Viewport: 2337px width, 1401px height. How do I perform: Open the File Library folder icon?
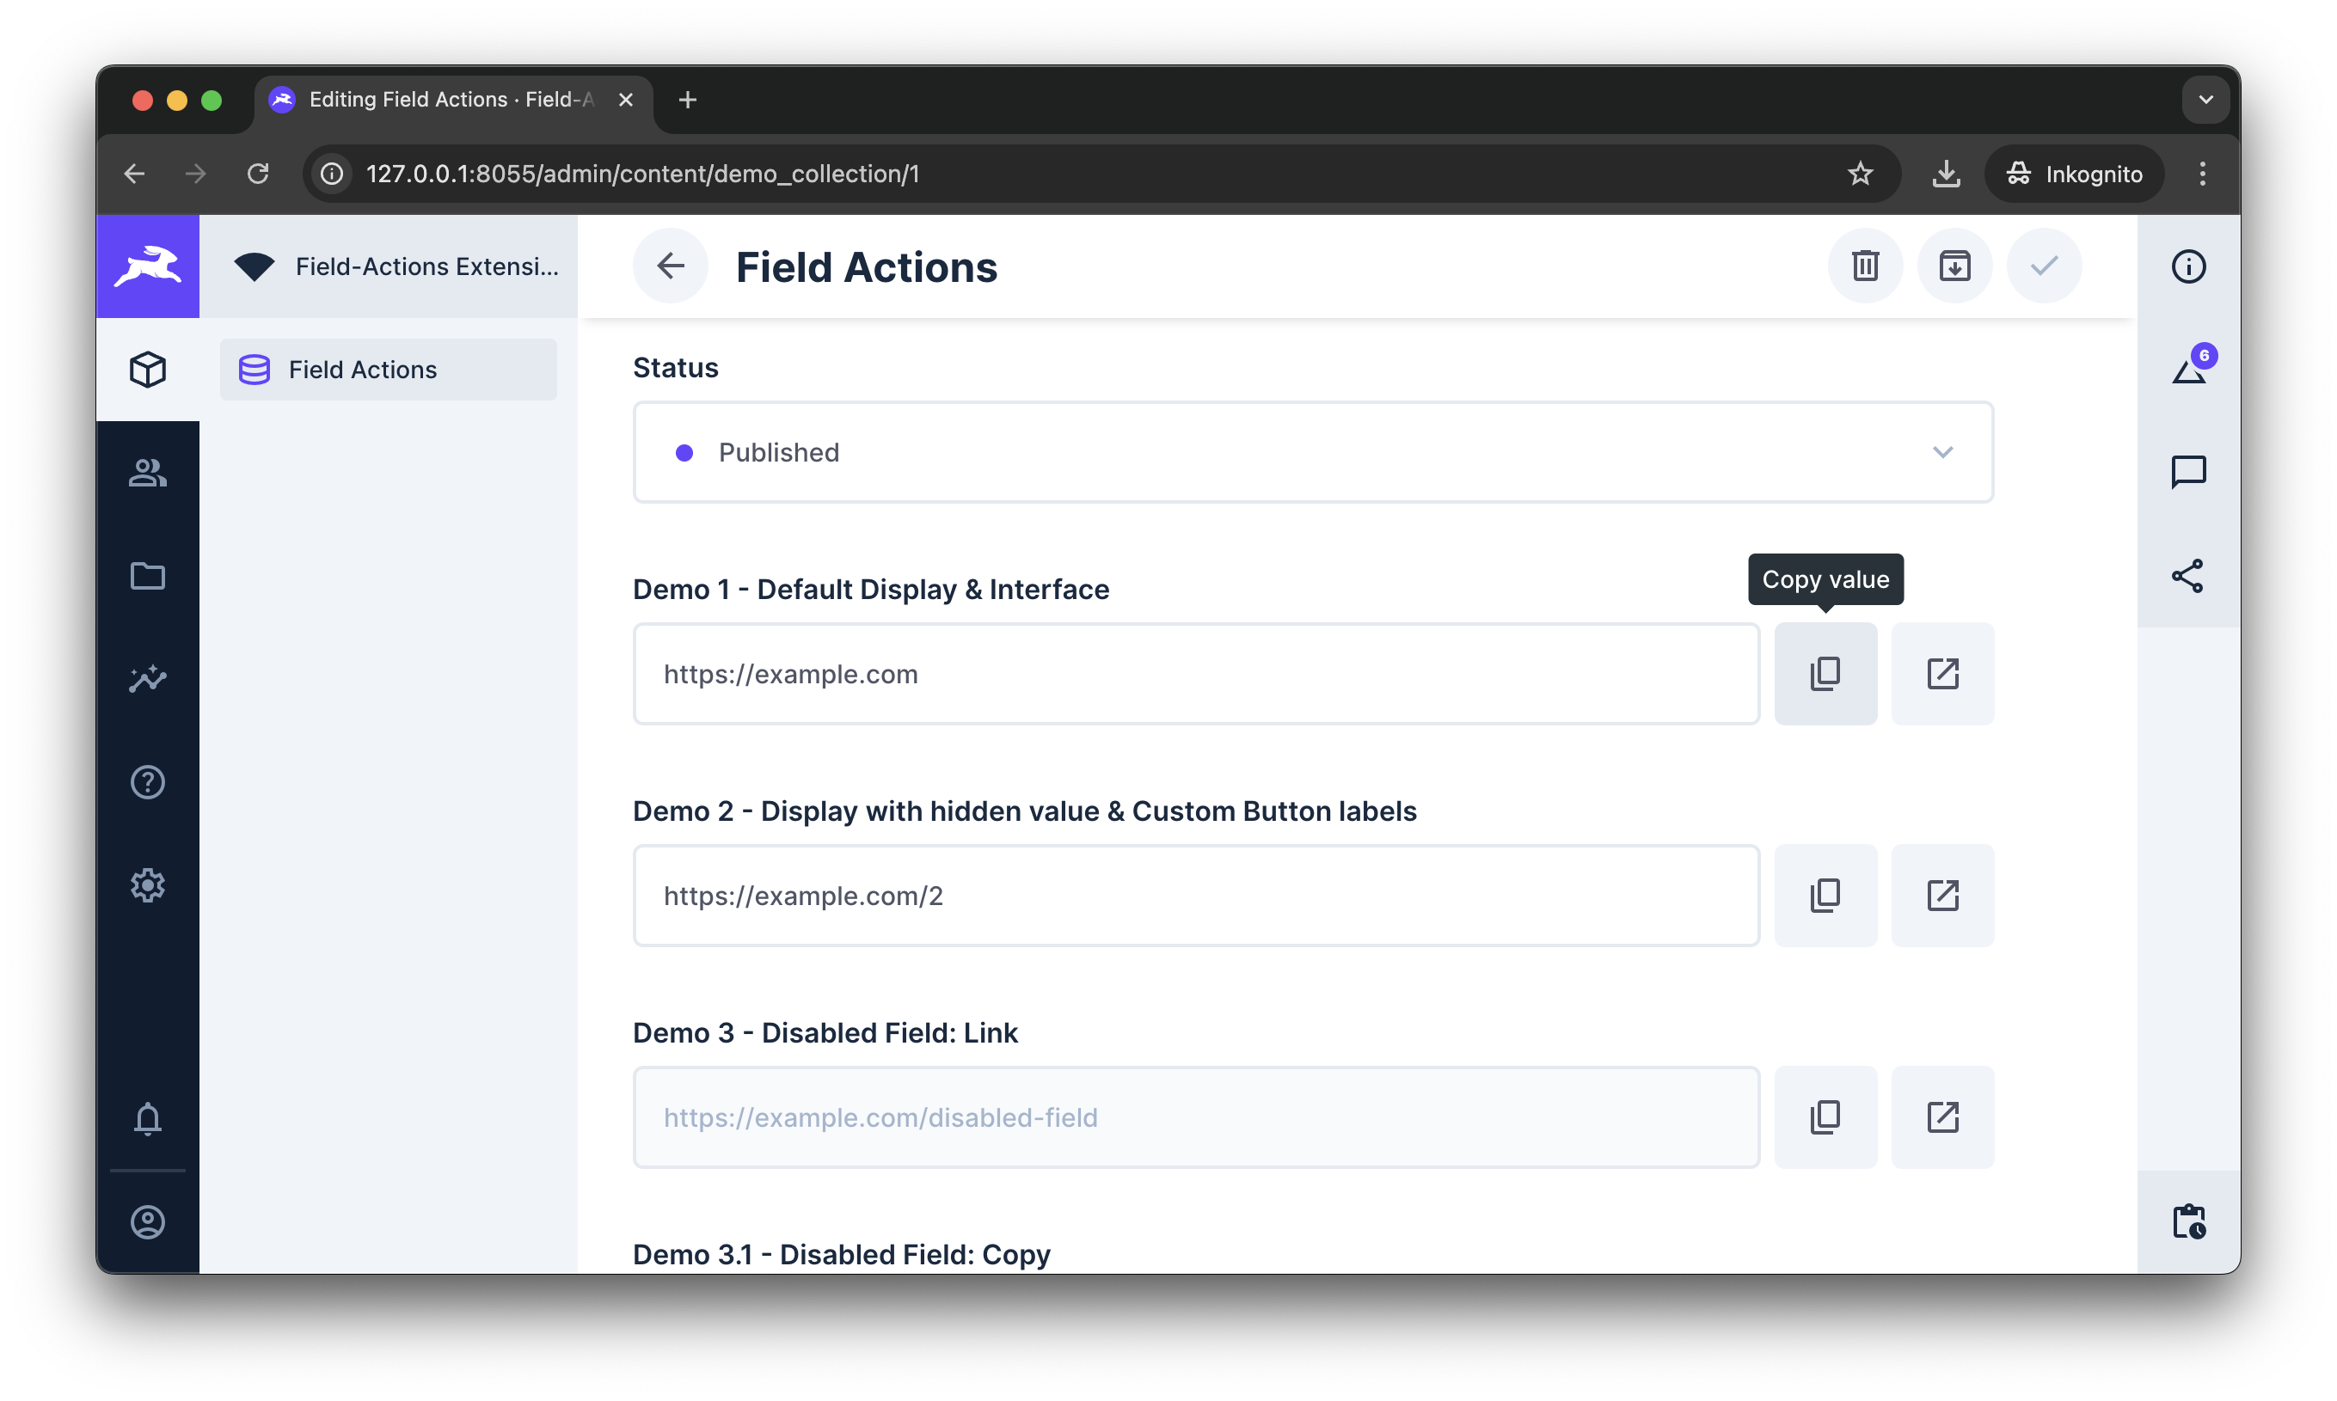[x=147, y=575]
